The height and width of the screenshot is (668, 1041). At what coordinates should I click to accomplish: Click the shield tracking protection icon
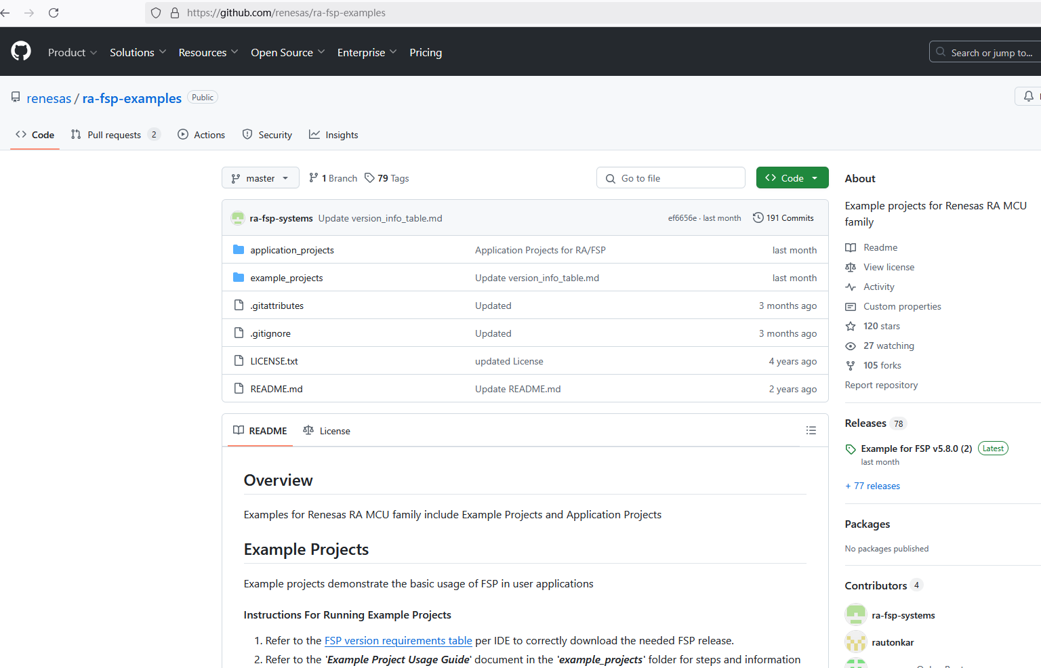click(x=156, y=13)
